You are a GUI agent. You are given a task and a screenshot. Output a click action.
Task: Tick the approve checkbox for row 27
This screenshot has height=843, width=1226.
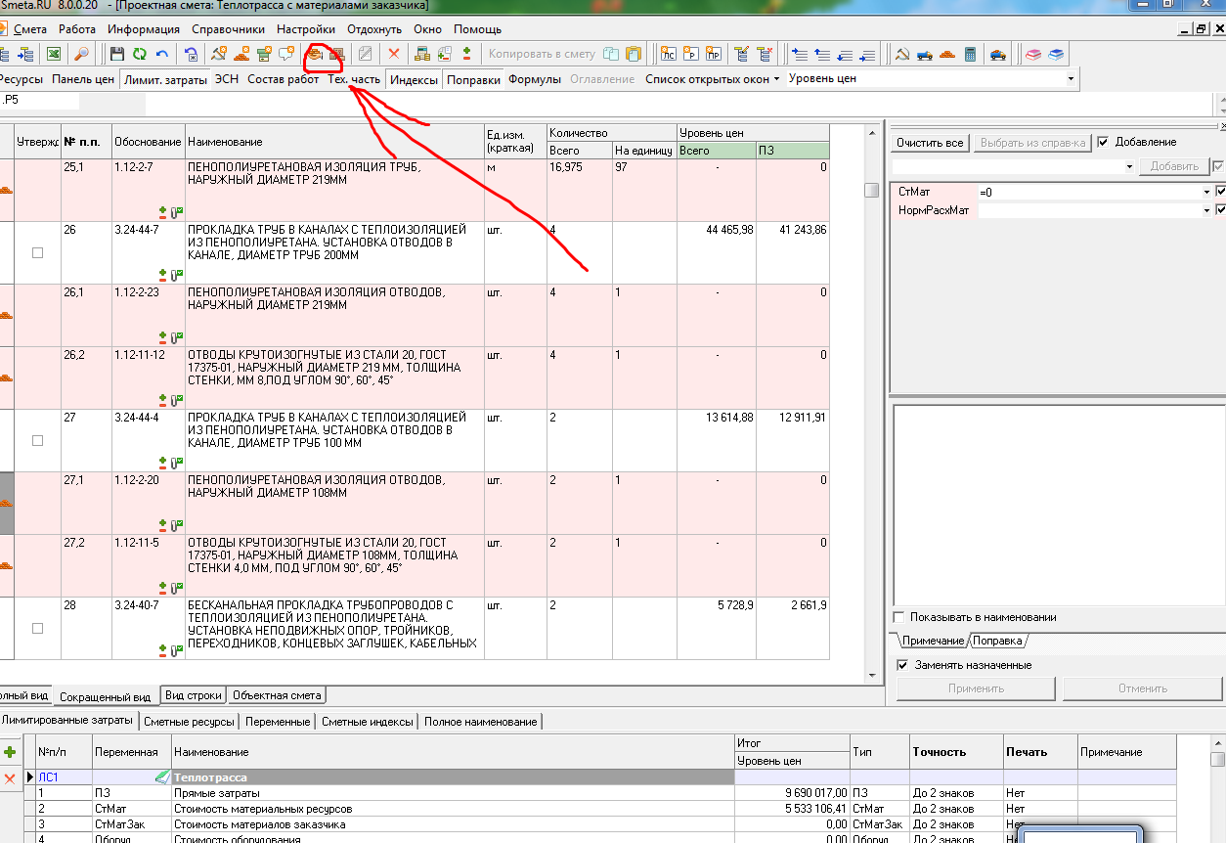(x=38, y=440)
